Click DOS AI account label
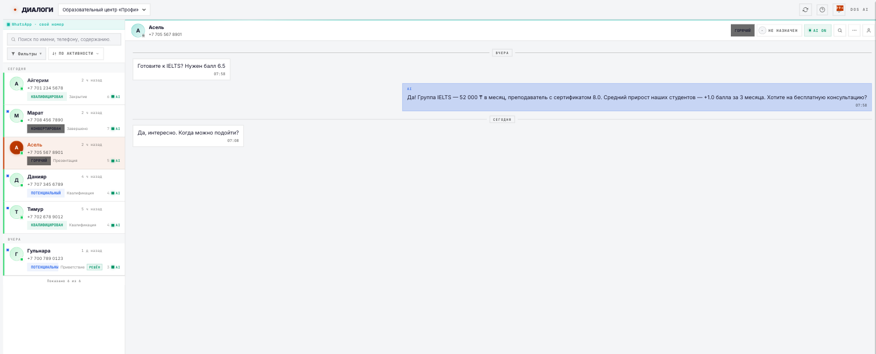Screen dimensions: 876x354 click(x=859, y=10)
